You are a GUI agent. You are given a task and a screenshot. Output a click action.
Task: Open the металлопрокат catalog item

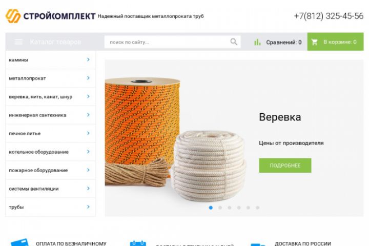pyautogui.click(x=50, y=78)
